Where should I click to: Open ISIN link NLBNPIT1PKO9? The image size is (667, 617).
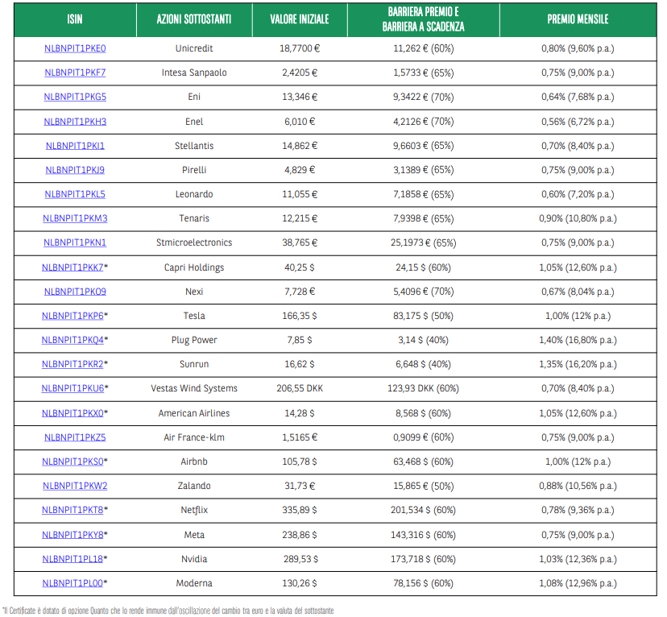tap(75, 292)
